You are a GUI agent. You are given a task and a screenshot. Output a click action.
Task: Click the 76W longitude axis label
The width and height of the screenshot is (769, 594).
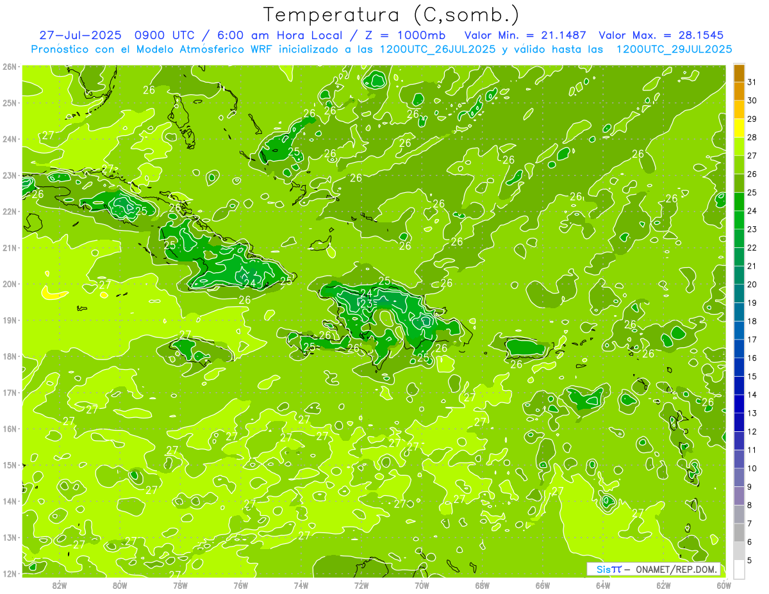(240, 585)
